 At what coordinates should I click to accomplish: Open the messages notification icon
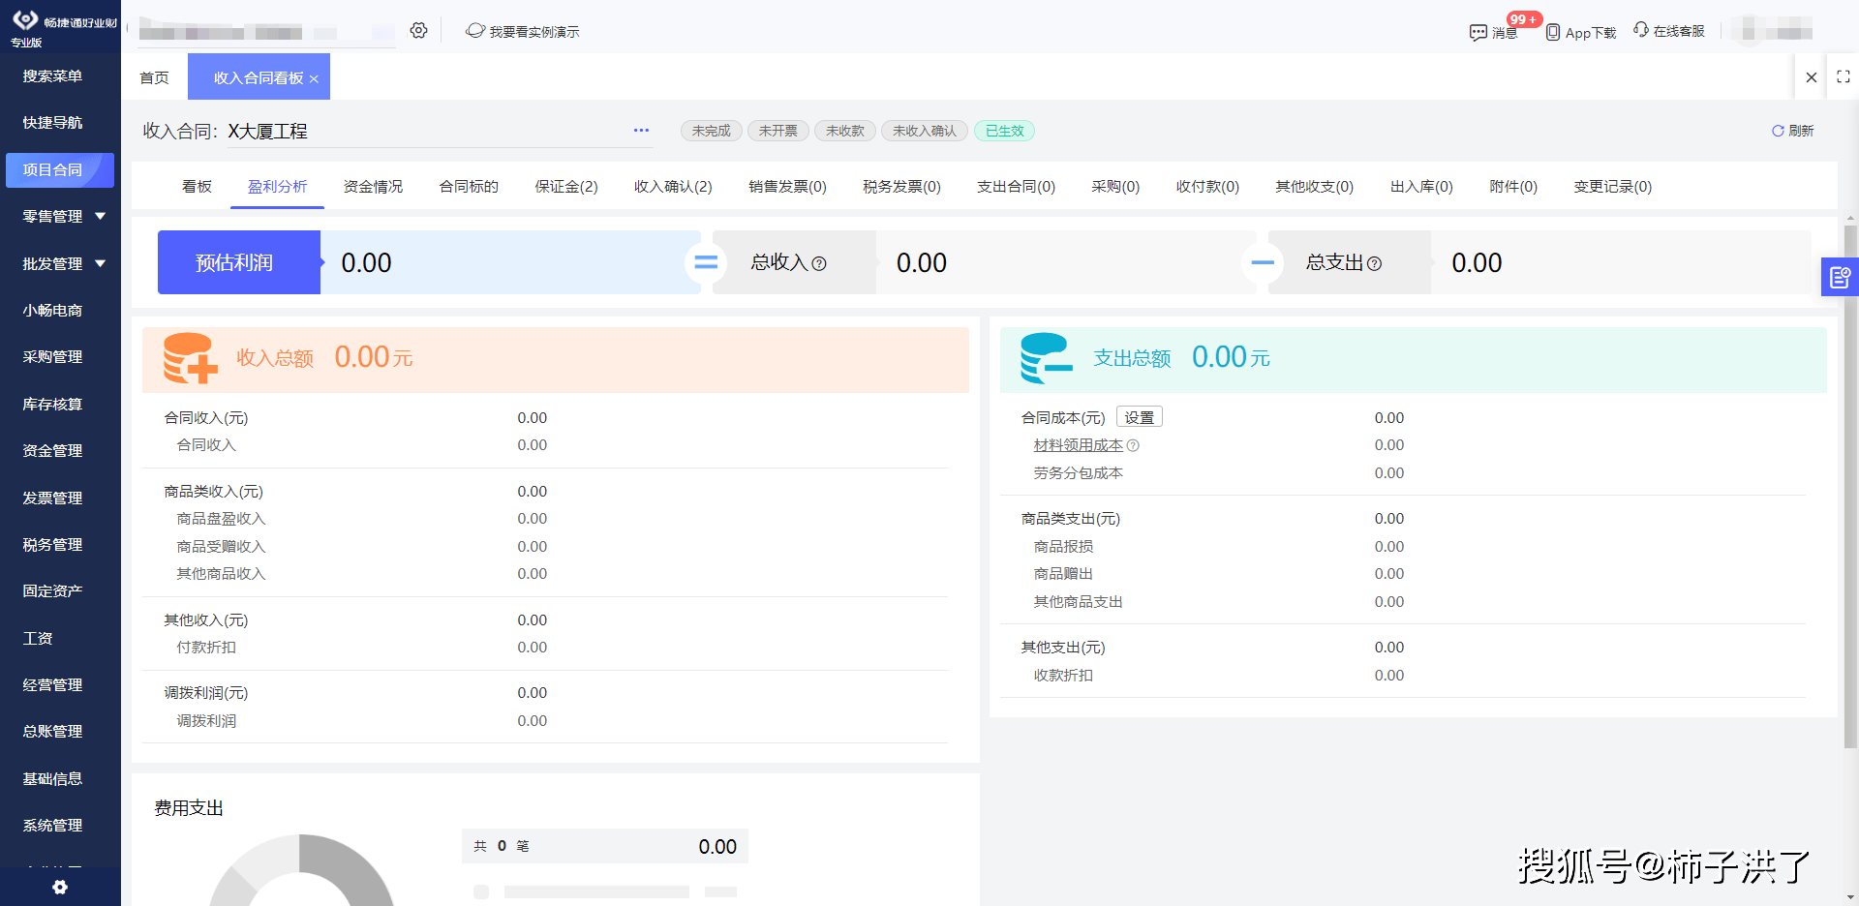click(1478, 33)
